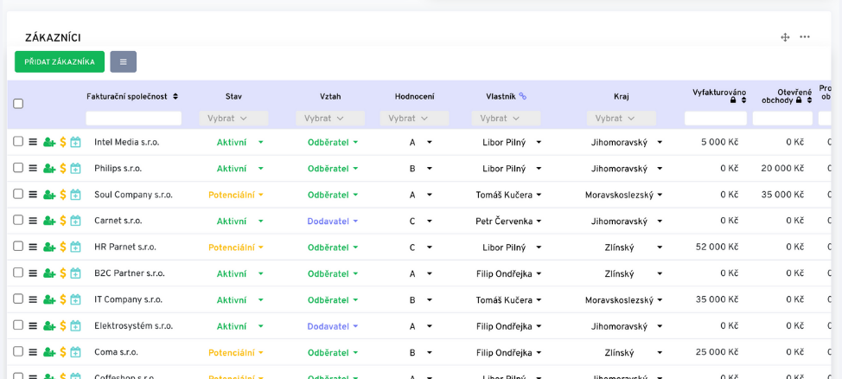Add contact person for Philips s.r.o.
The height and width of the screenshot is (379, 842).
pos(49,168)
